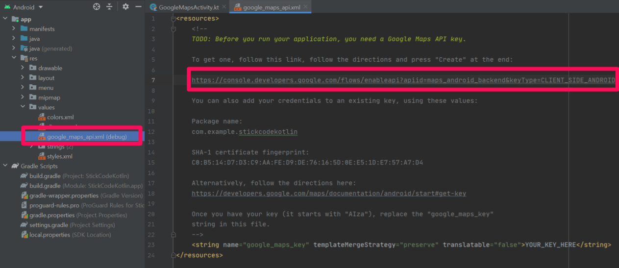Open colors.xml in values
619x268 pixels.
(x=60, y=117)
